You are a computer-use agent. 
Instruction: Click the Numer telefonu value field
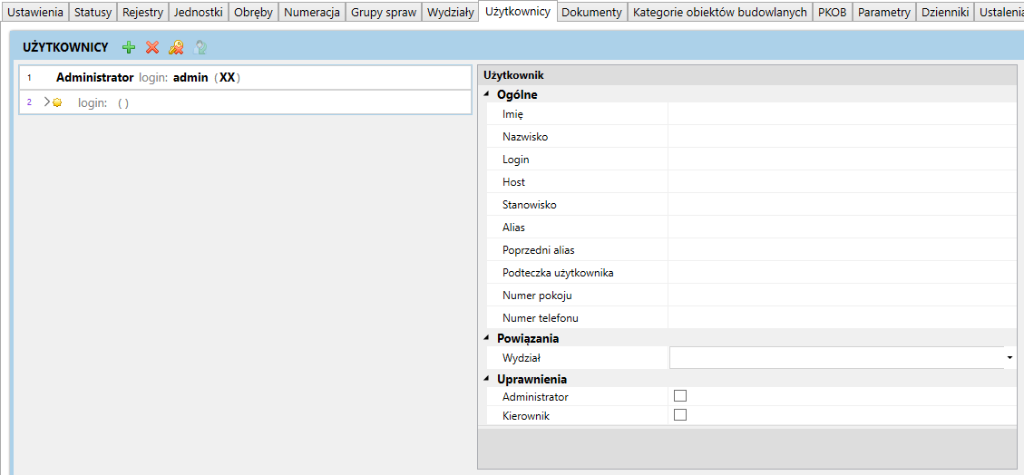point(843,318)
